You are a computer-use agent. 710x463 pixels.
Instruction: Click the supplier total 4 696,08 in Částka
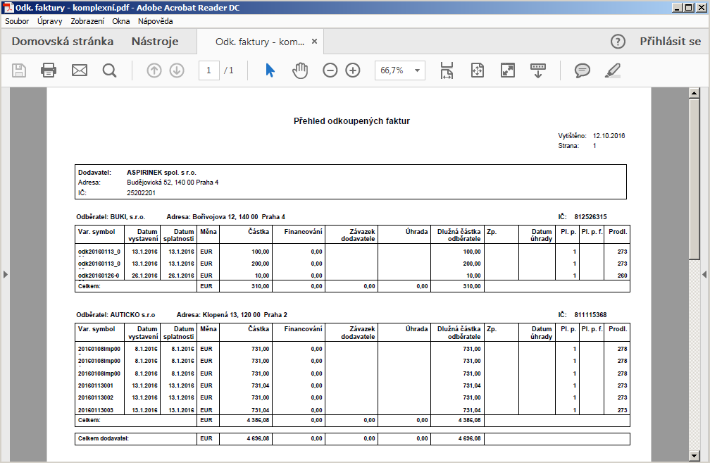258,438
